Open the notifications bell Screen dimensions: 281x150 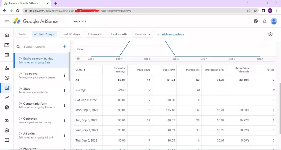pyautogui.click(x=265, y=21)
